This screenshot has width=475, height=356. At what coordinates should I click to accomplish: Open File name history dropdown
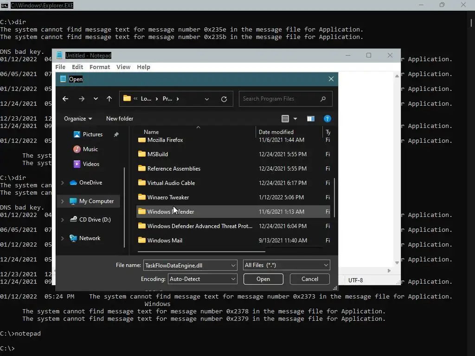pyautogui.click(x=233, y=266)
